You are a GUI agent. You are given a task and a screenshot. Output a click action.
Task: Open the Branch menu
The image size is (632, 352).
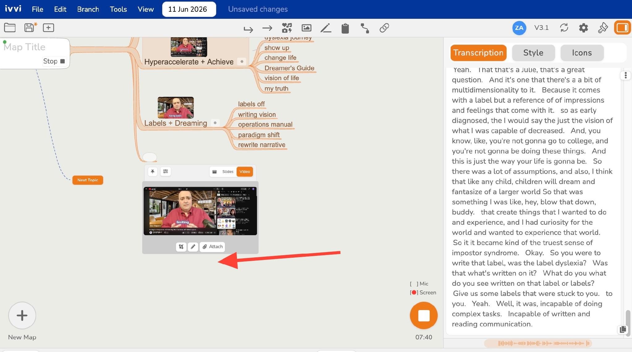(x=88, y=9)
